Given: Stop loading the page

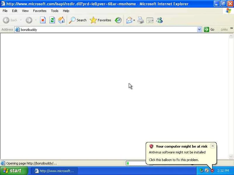Looking at the screenshot, I should click(x=43, y=20).
